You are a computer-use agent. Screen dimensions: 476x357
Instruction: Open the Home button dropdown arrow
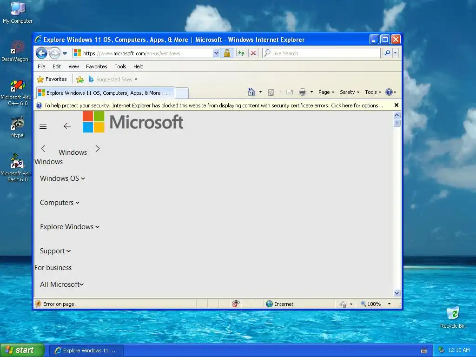(260, 92)
